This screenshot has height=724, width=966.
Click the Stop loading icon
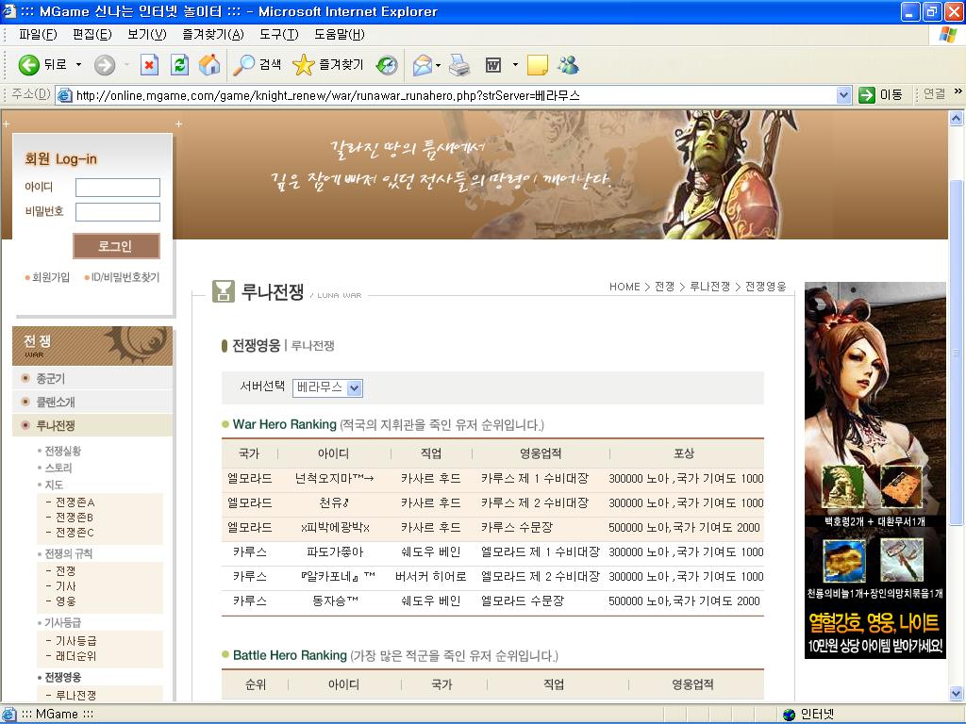tap(149, 65)
